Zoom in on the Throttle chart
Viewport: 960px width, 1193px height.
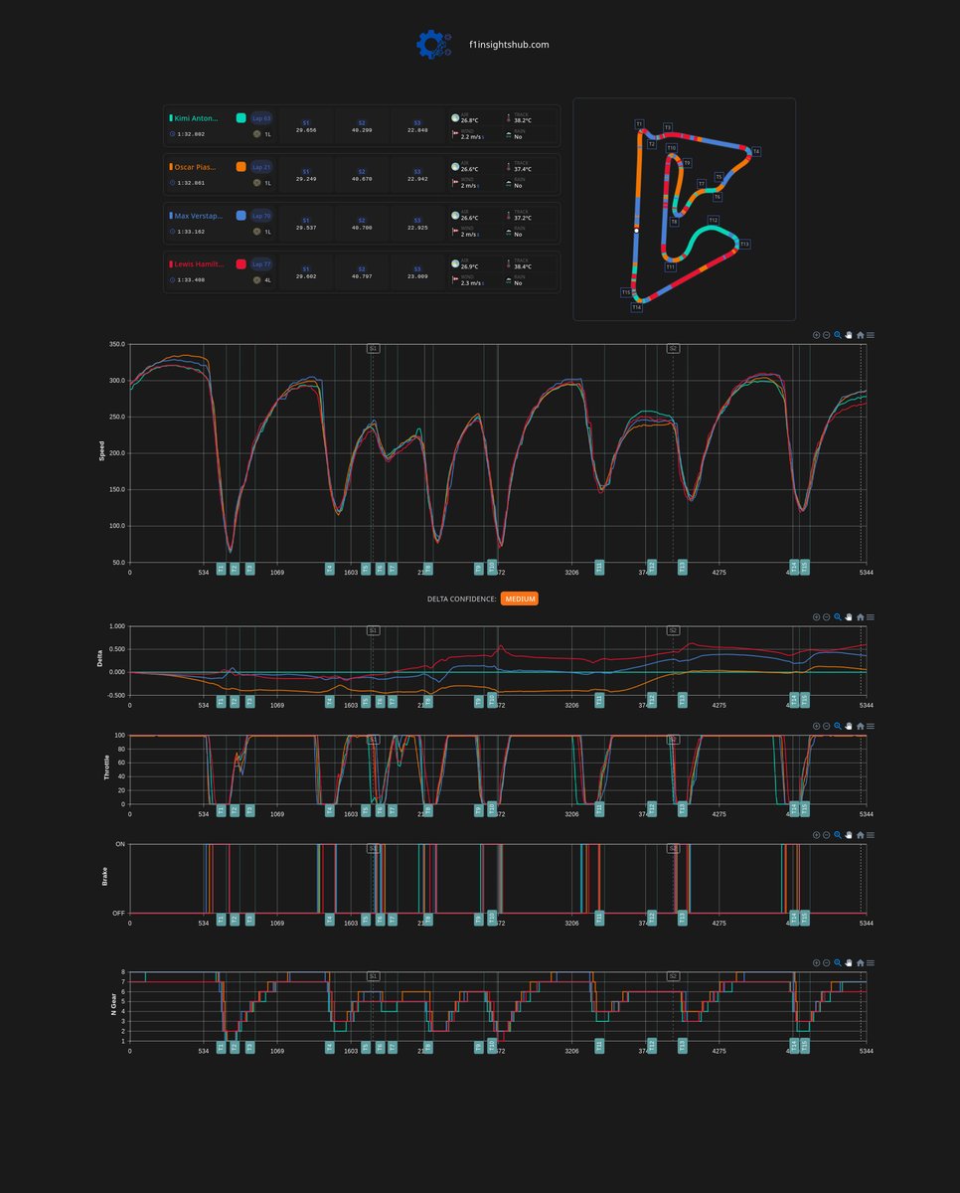(816, 726)
